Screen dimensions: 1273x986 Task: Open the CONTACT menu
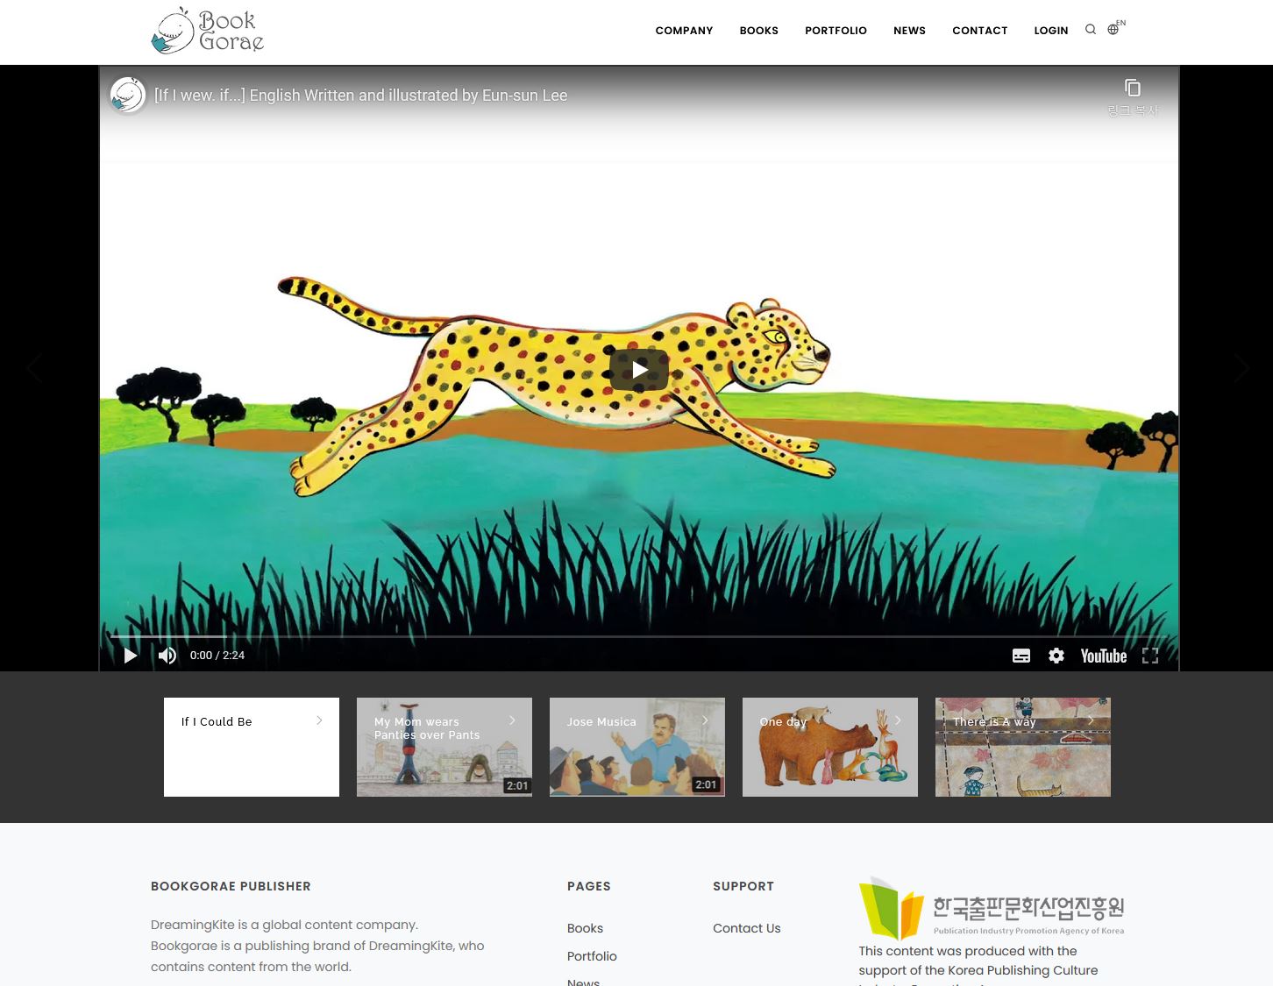pyautogui.click(x=980, y=31)
